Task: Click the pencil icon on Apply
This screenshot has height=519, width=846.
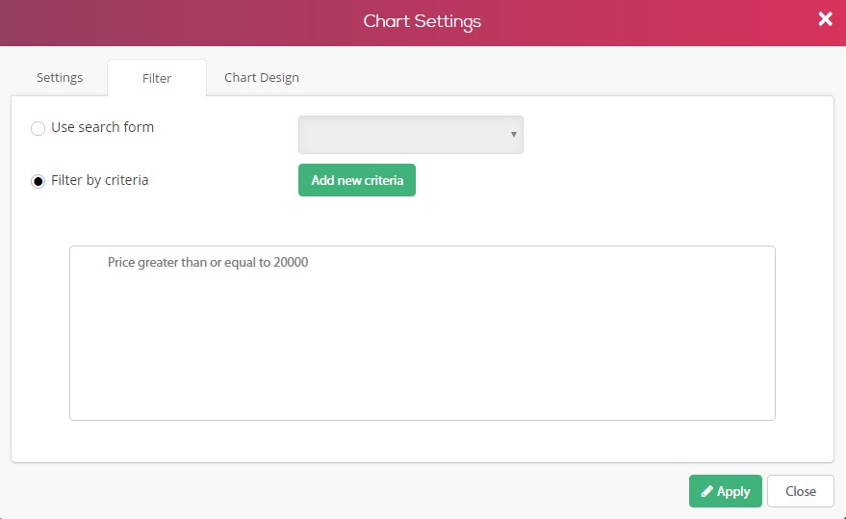Action: [706, 491]
